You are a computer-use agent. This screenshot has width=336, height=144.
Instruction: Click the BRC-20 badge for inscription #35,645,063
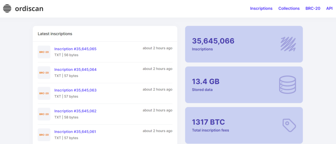coord(44,93)
